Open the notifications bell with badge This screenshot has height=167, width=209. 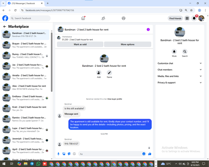pyautogui.click(x=194, y=18)
